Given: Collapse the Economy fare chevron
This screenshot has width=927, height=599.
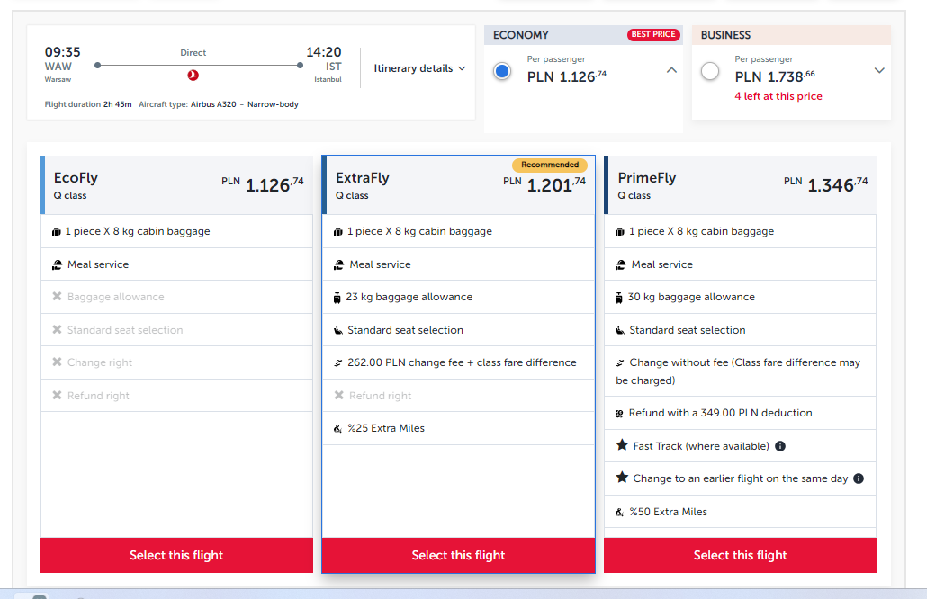Looking at the screenshot, I should 671,70.
